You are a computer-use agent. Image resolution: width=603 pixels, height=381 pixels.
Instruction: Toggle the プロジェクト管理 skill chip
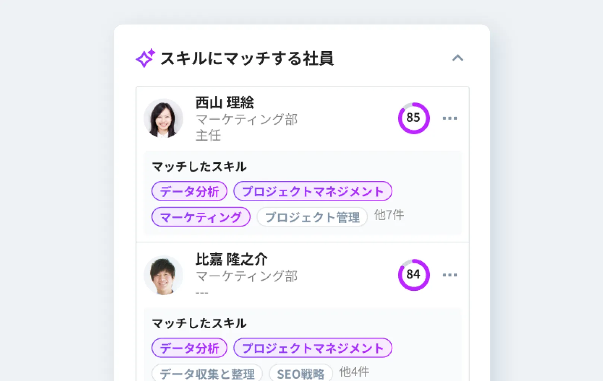point(312,218)
